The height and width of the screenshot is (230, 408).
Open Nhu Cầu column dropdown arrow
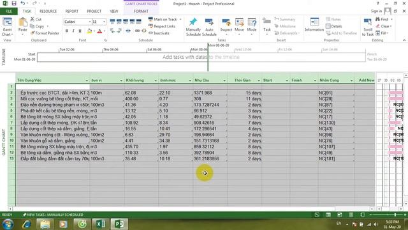coord(224,80)
